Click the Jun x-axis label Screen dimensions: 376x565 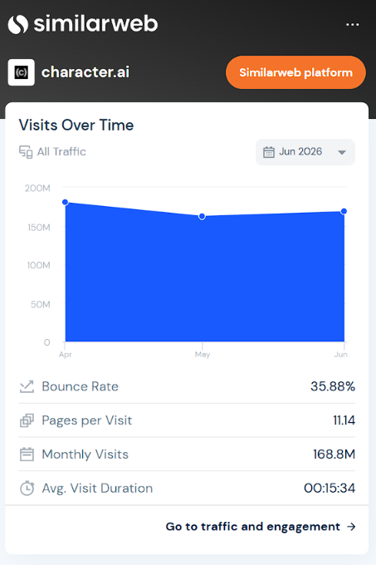341,355
